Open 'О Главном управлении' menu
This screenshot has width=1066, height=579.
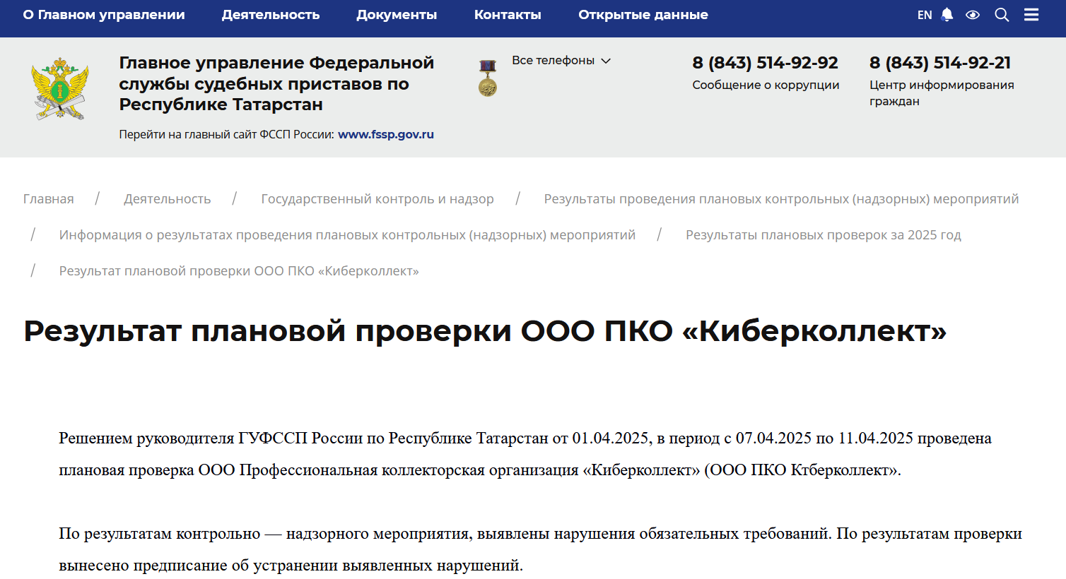[104, 15]
